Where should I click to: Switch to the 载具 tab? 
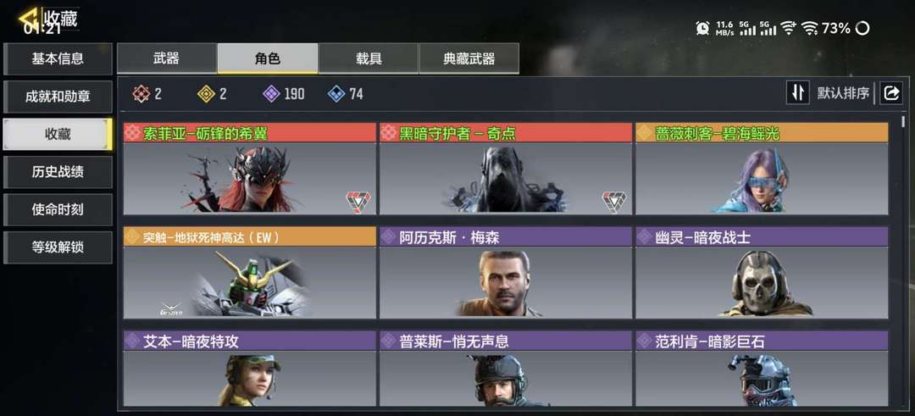369,58
